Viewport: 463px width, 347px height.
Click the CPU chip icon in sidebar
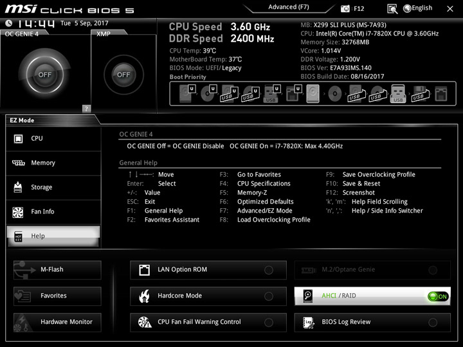tap(18, 139)
